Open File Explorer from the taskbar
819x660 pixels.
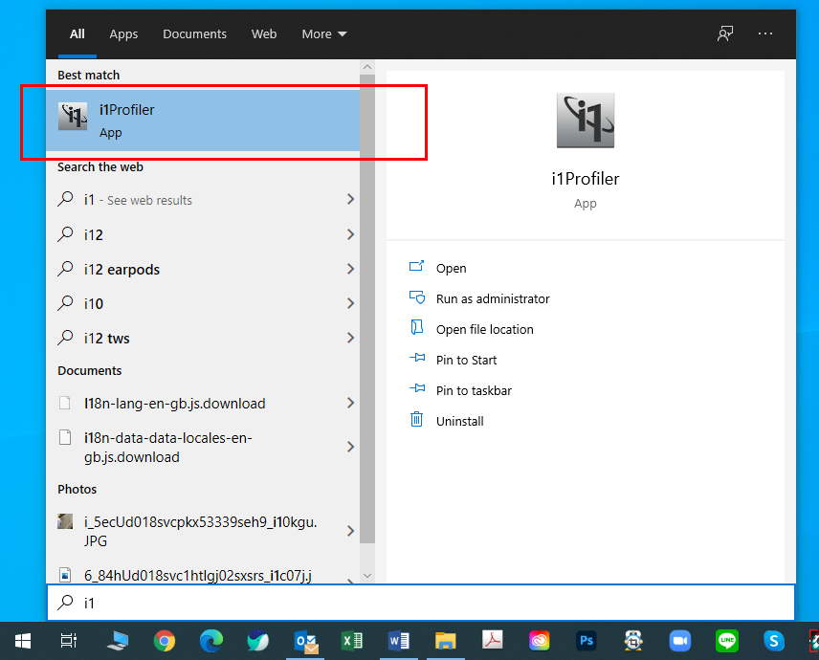(x=446, y=641)
